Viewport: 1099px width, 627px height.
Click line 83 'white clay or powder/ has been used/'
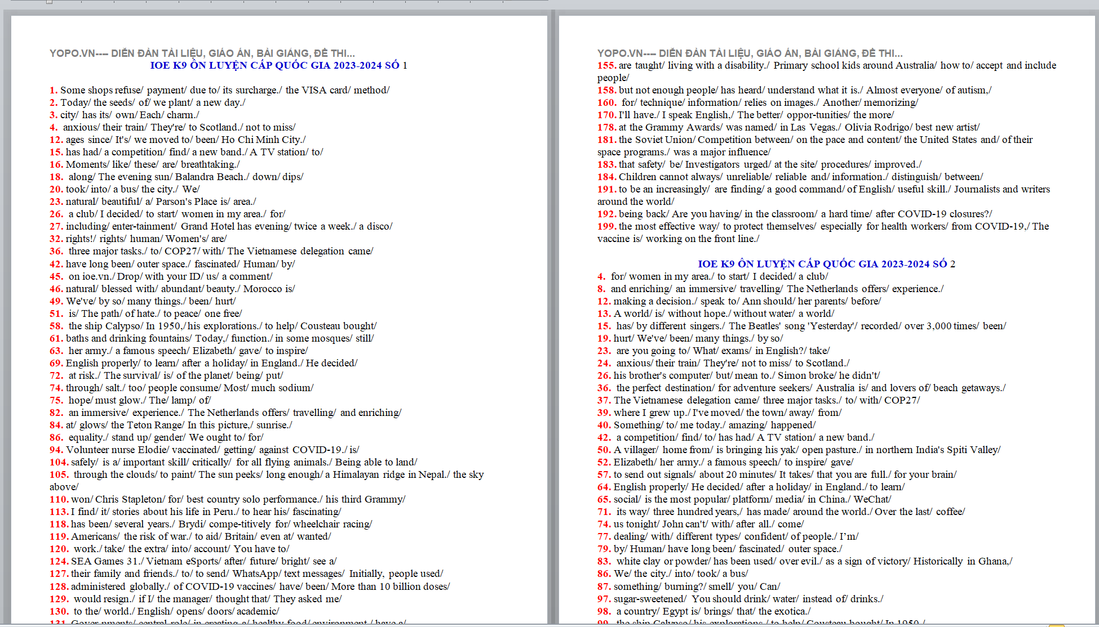tap(805, 561)
